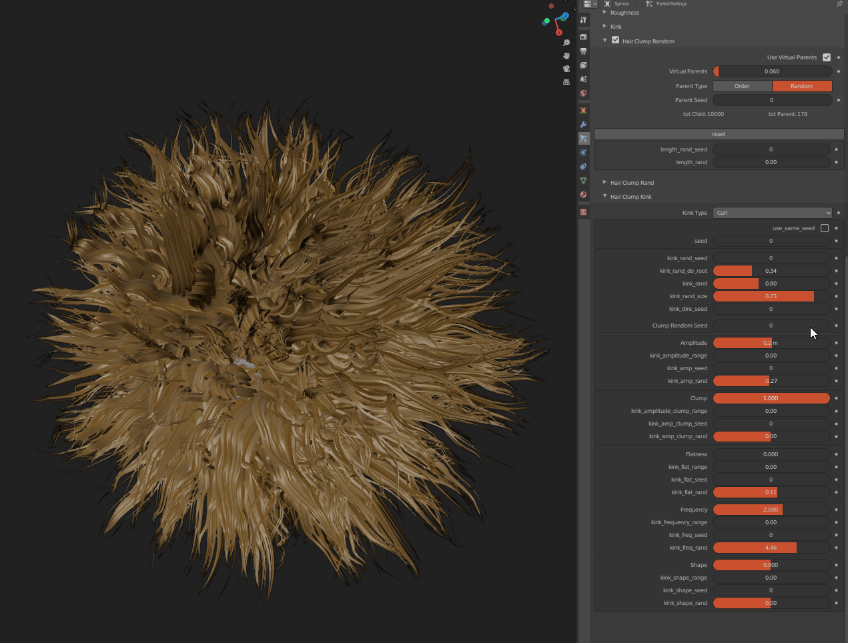This screenshot has width=848, height=643.
Task: Uncheck Use Virtual Parents
Action: point(827,57)
